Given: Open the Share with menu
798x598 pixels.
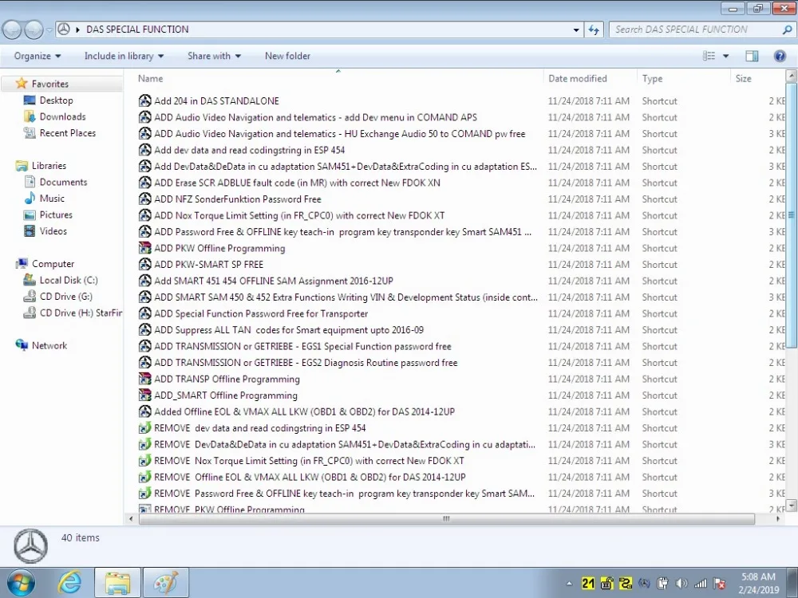Looking at the screenshot, I should point(214,56).
